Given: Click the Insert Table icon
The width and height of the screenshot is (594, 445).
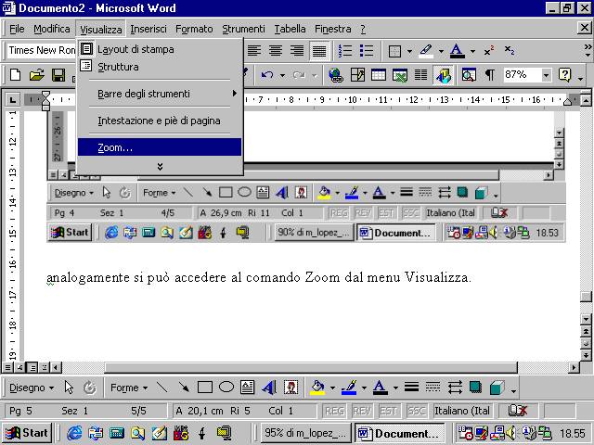Looking at the screenshot, I should coord(379,75).
